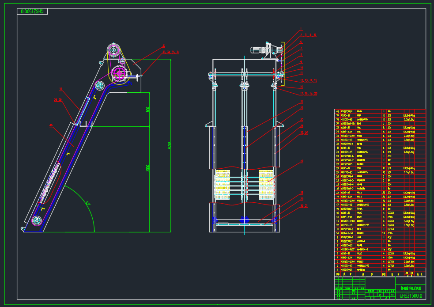Select callout number 11 on front view

pos(302,73)
